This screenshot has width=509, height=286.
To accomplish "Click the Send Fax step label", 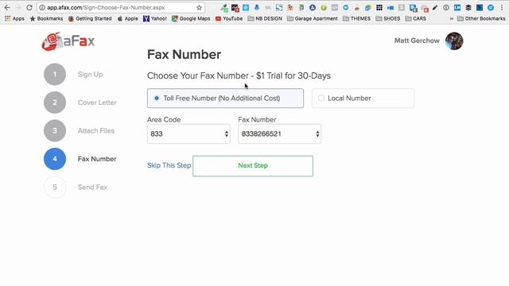I will [92, 187].
